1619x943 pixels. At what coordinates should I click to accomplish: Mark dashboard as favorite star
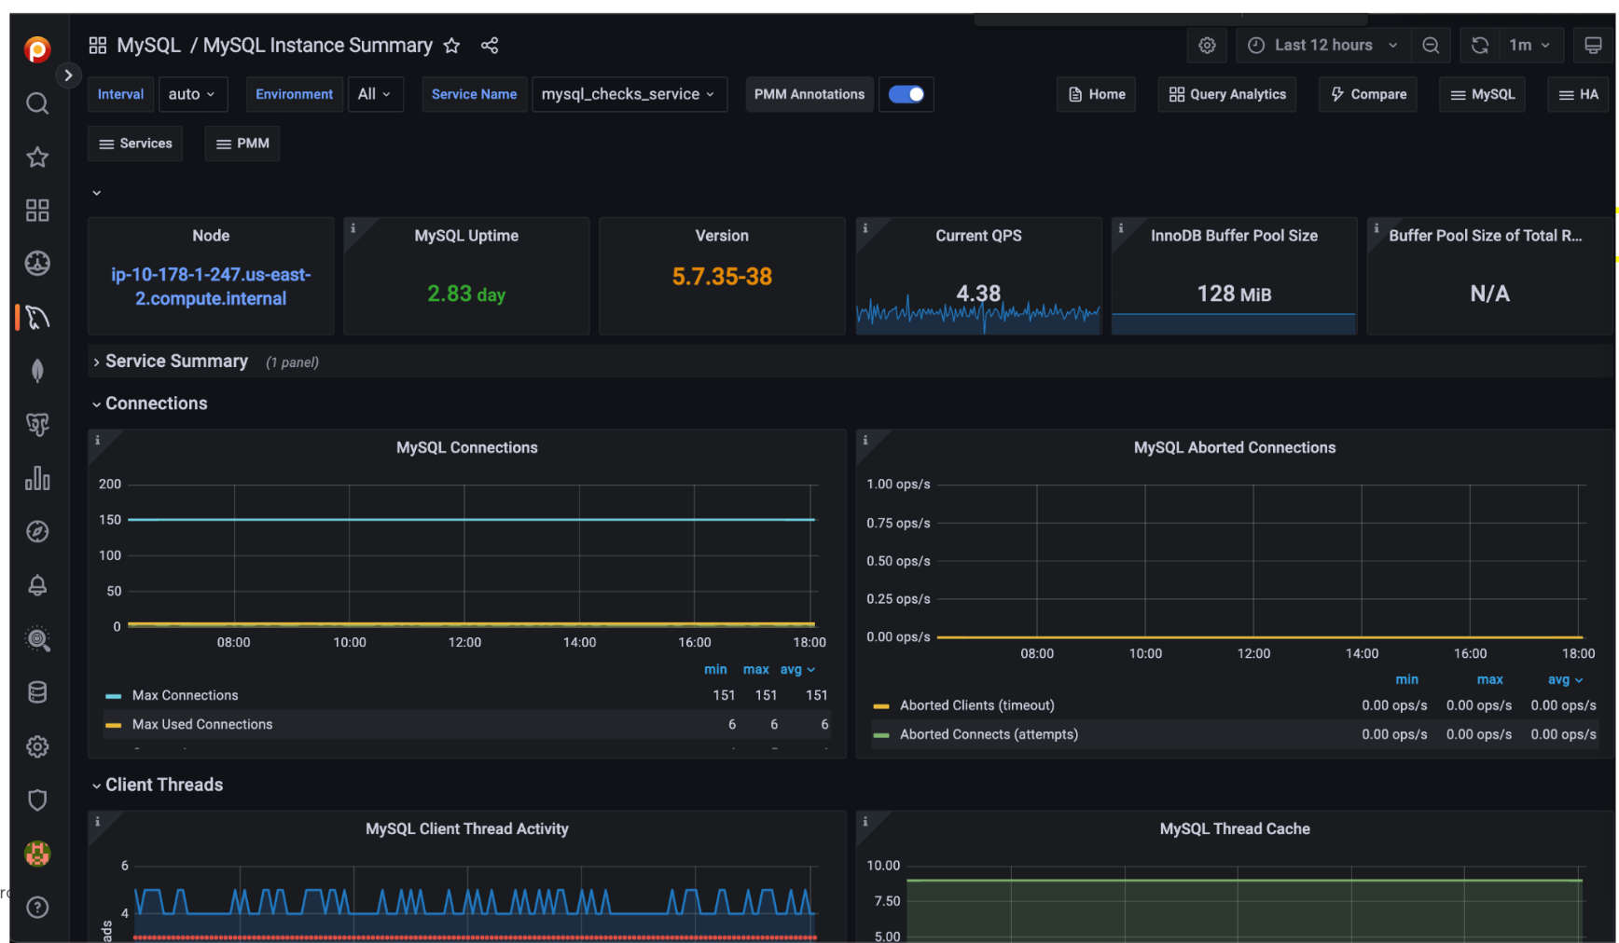(451, 46)
